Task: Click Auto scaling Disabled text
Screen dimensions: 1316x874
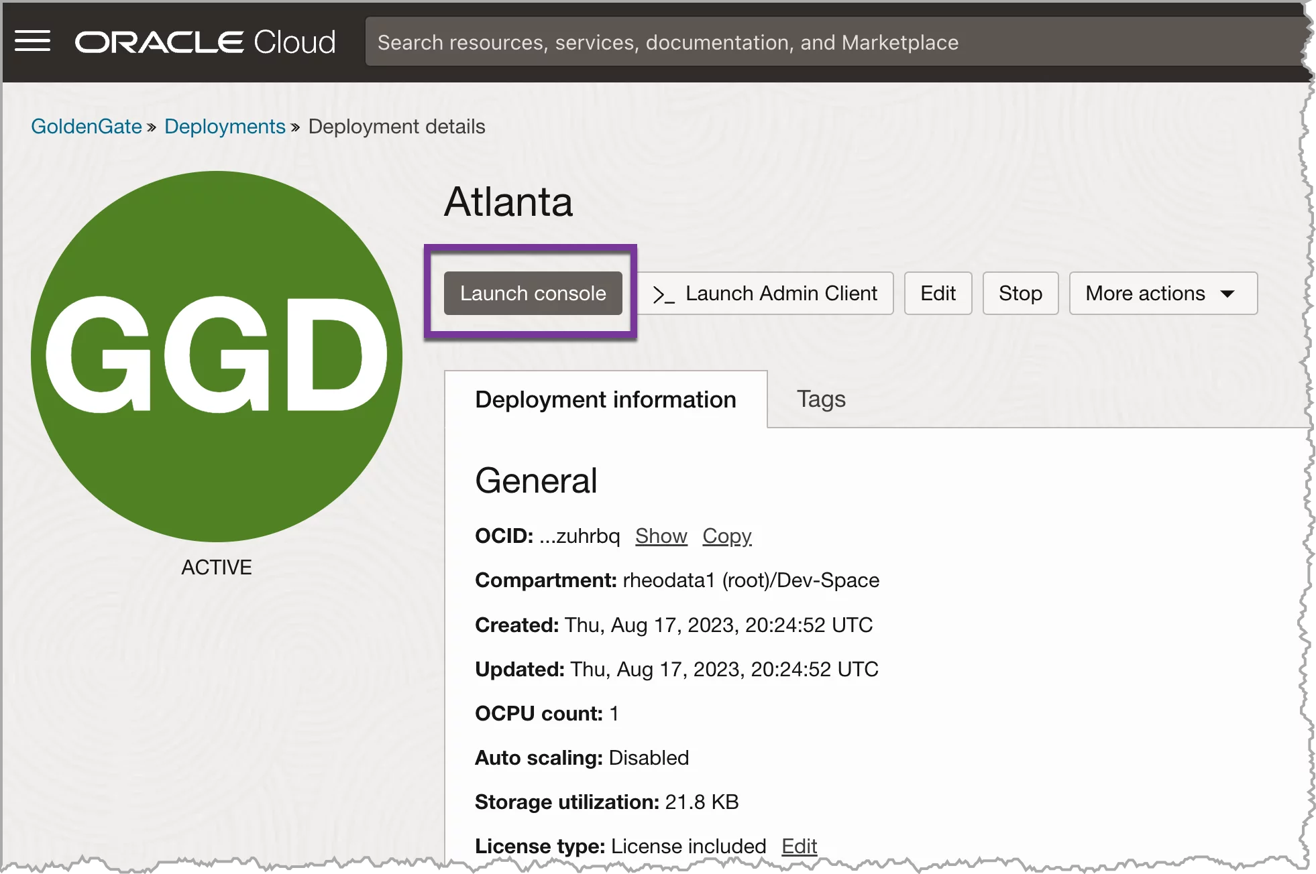Action: click(x=582, y=757)
